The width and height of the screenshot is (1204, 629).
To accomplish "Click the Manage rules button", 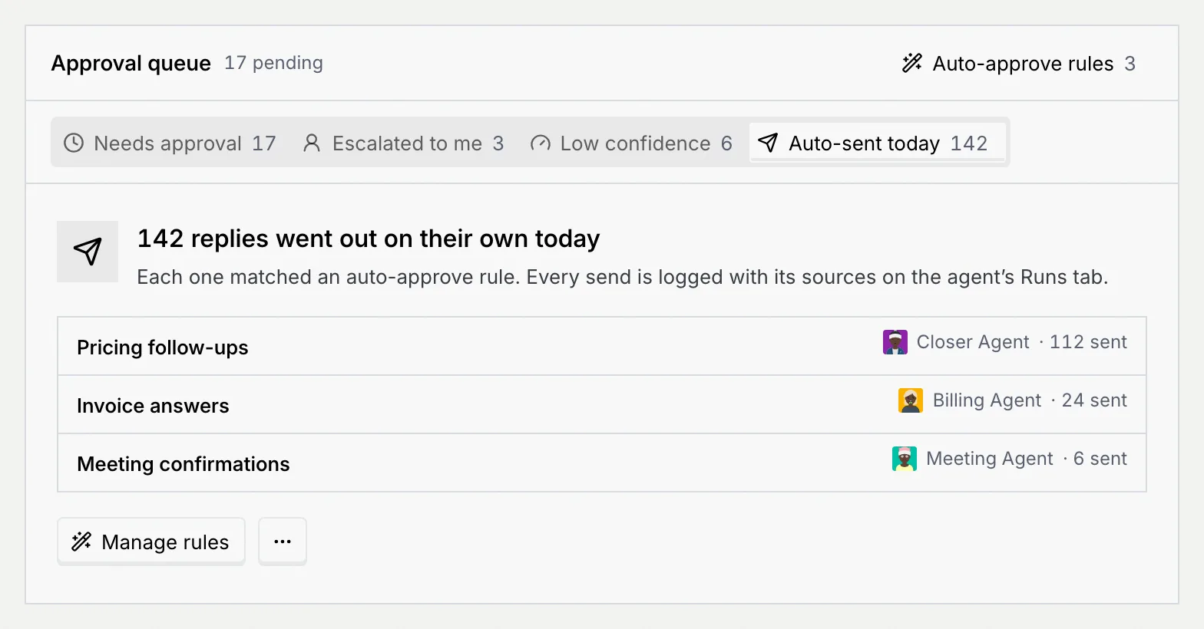I will 151,542.
